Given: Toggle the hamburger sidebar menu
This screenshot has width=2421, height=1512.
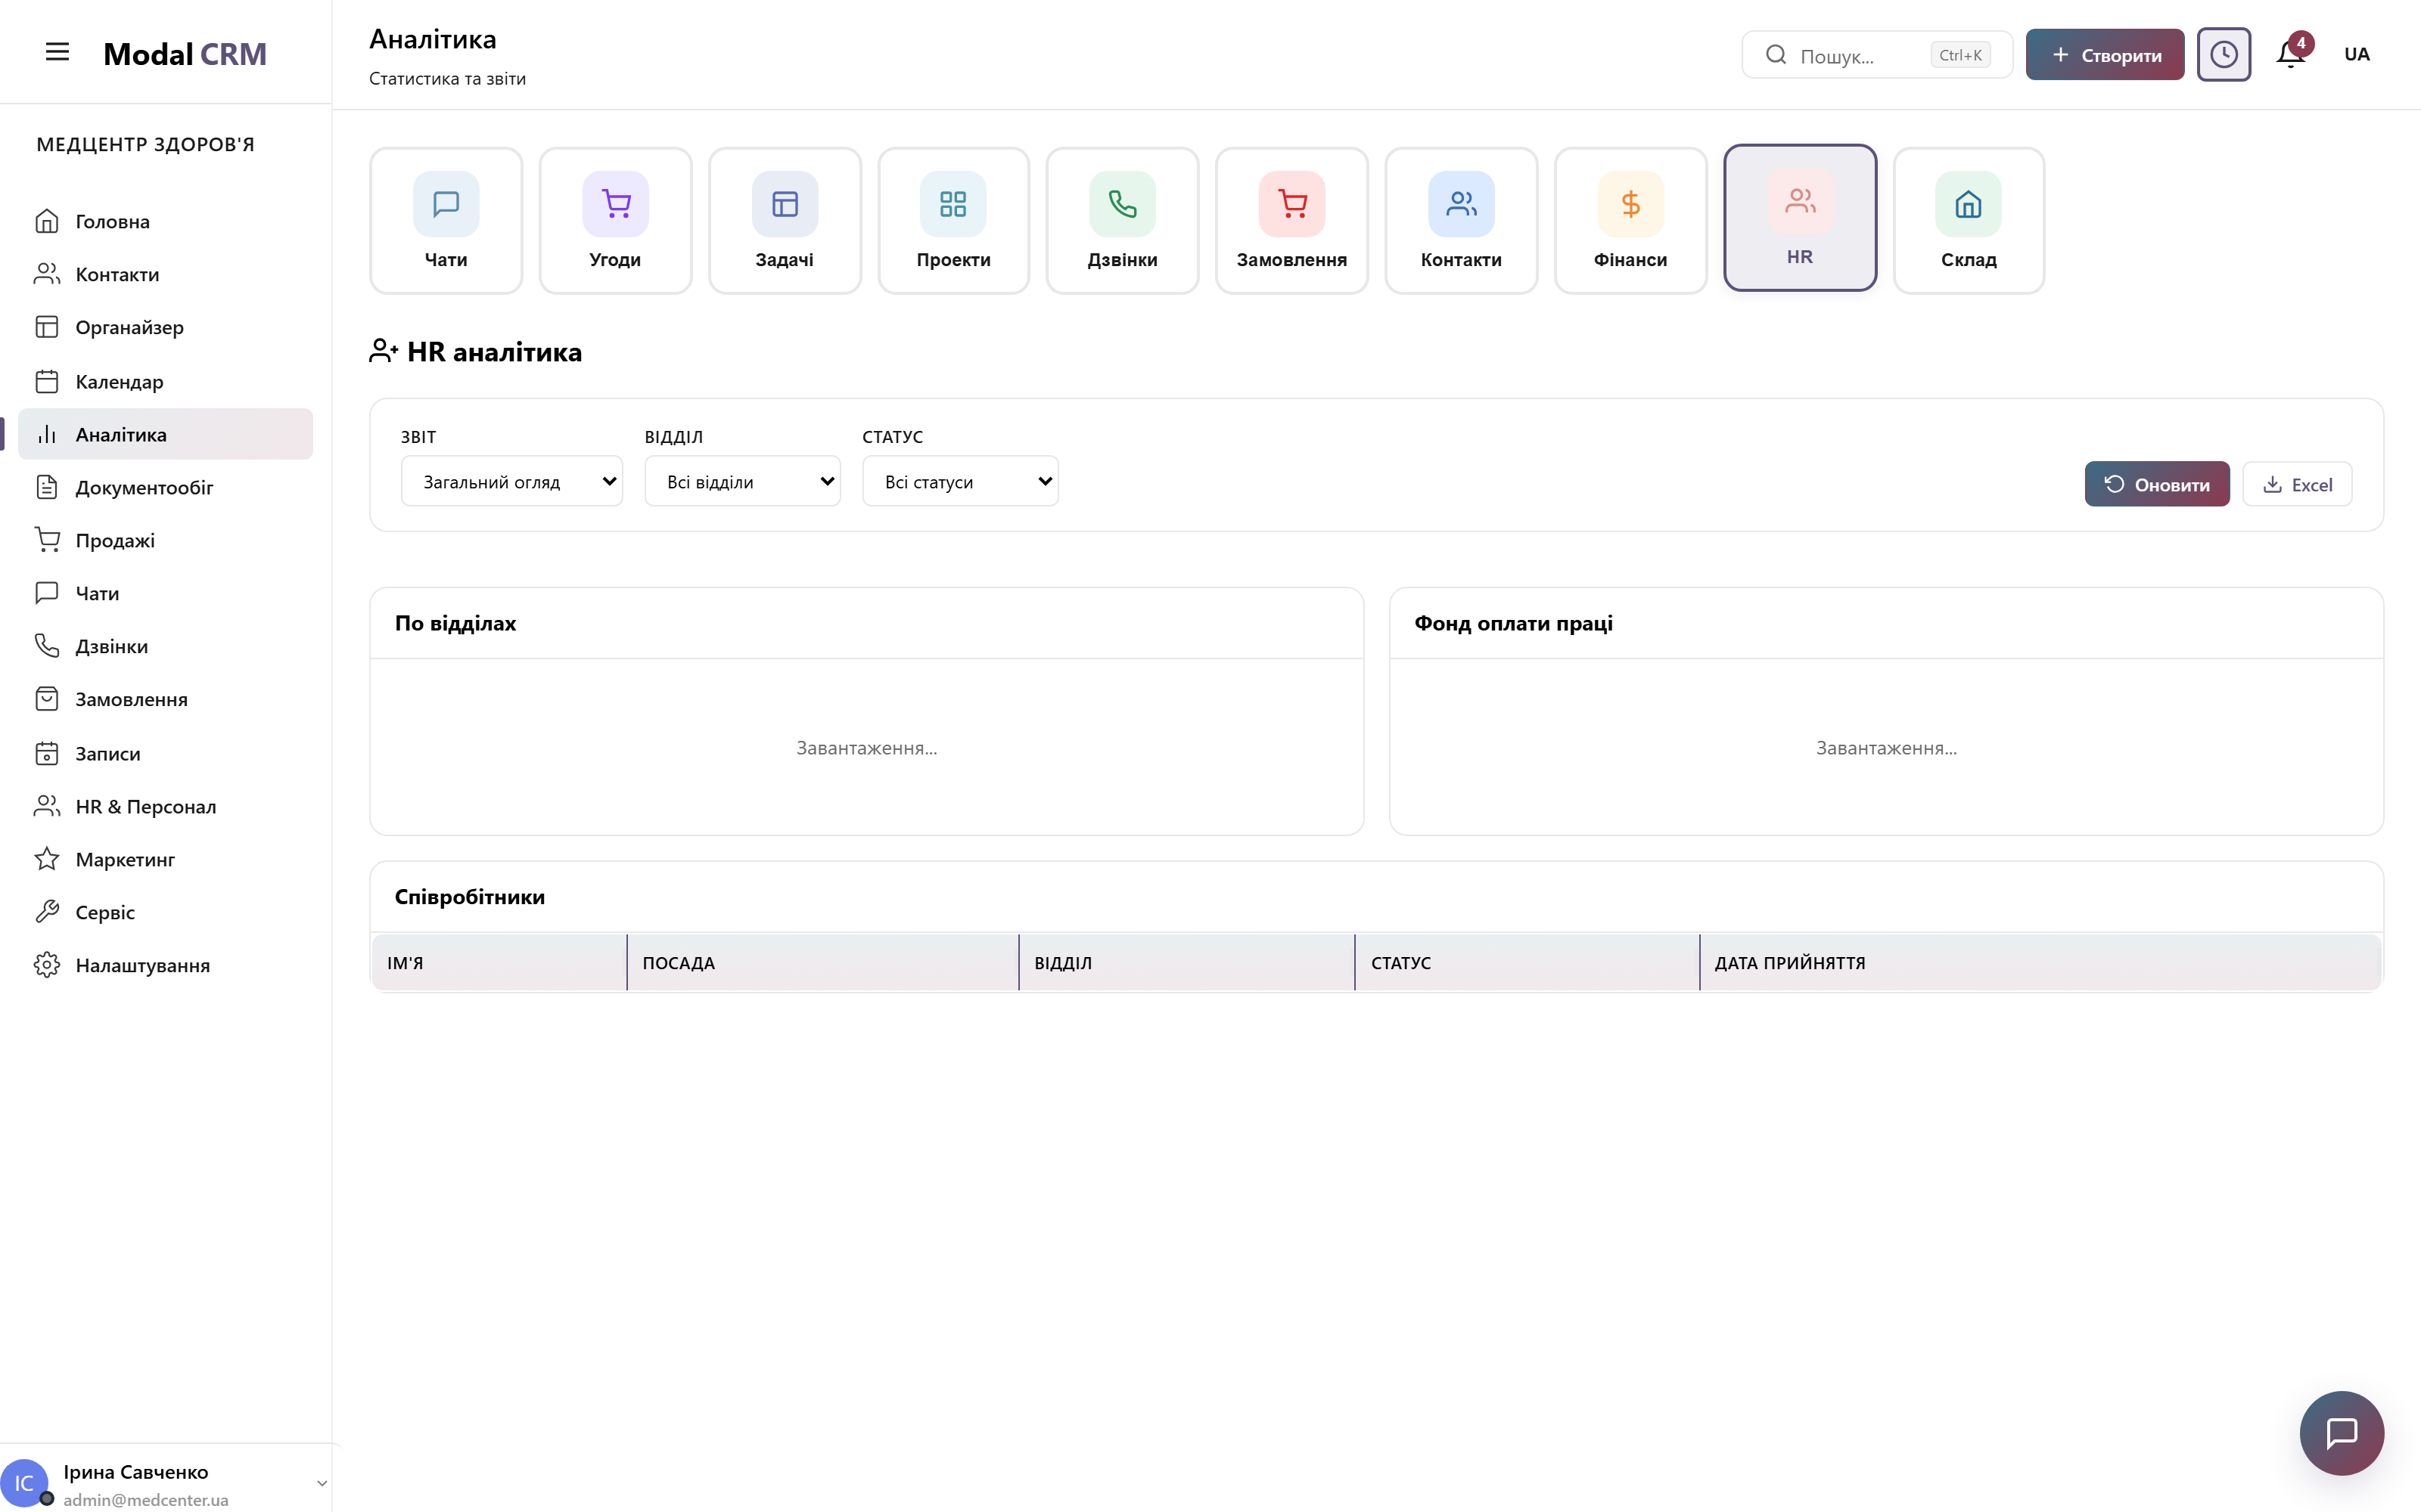Looking at the screenshot, I should tap(57, 52).
